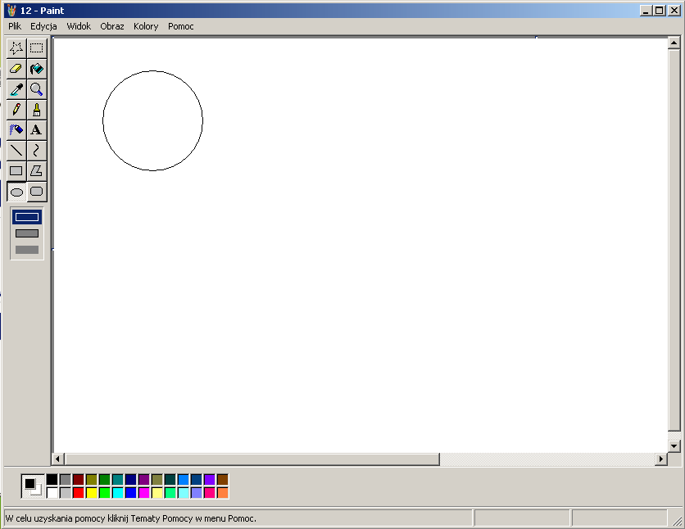Open the Plik menu

click(x=15, y=26)
